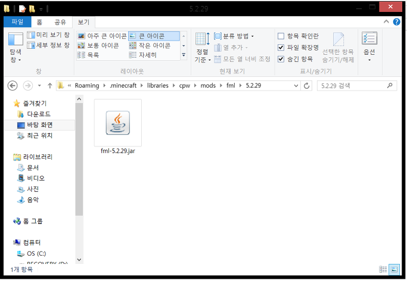Screen dimensions: 407x283
Task: Switch to the Home (홈) tab
Action: click(x=39, y=22)
